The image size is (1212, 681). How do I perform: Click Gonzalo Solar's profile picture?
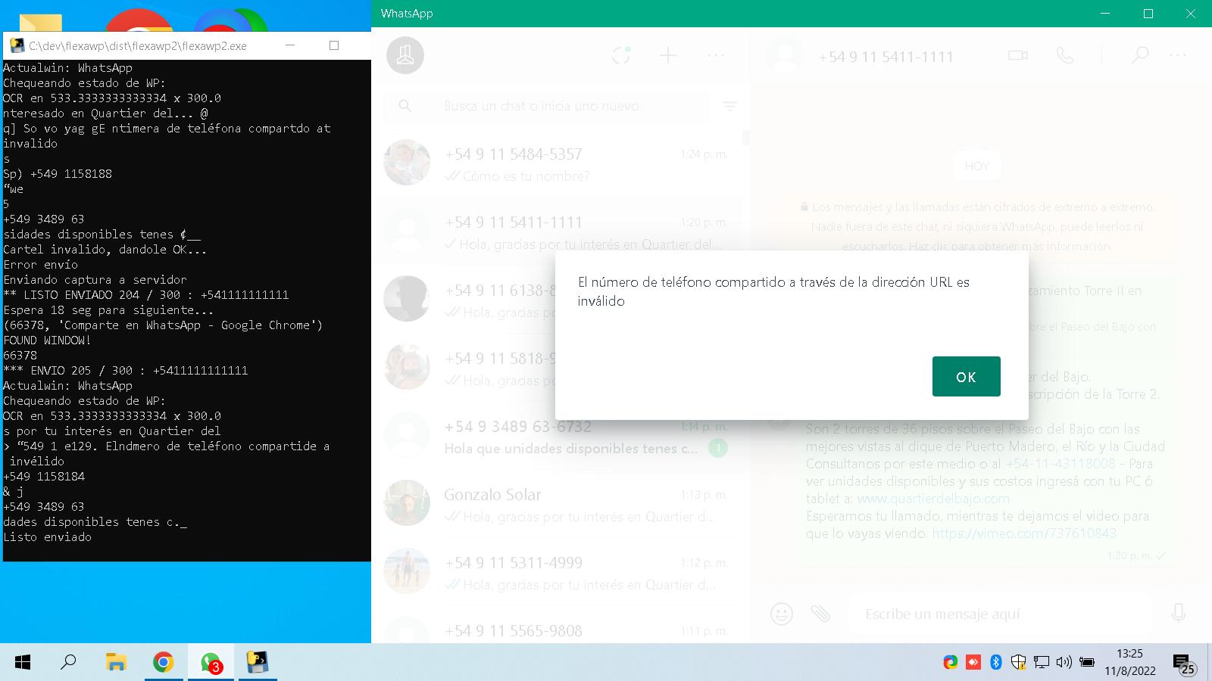(407, 503)
